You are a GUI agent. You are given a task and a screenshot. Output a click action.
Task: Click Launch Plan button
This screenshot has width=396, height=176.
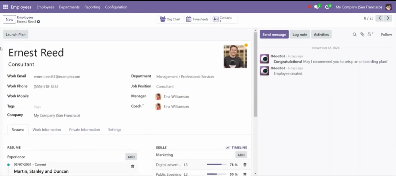tap(16, 34)
